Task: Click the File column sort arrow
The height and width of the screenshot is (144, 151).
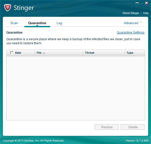Action: (44, 53)
